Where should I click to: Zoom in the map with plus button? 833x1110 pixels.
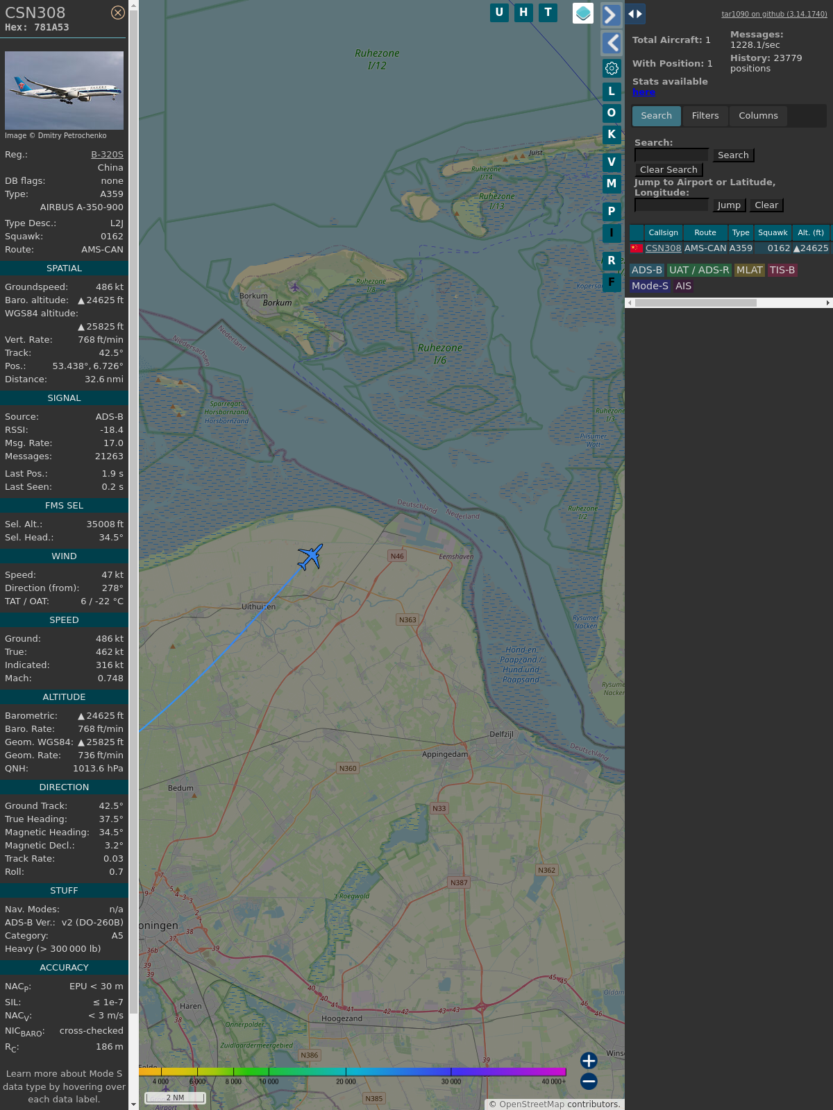pyautogui.click(x=589, y=1061)
